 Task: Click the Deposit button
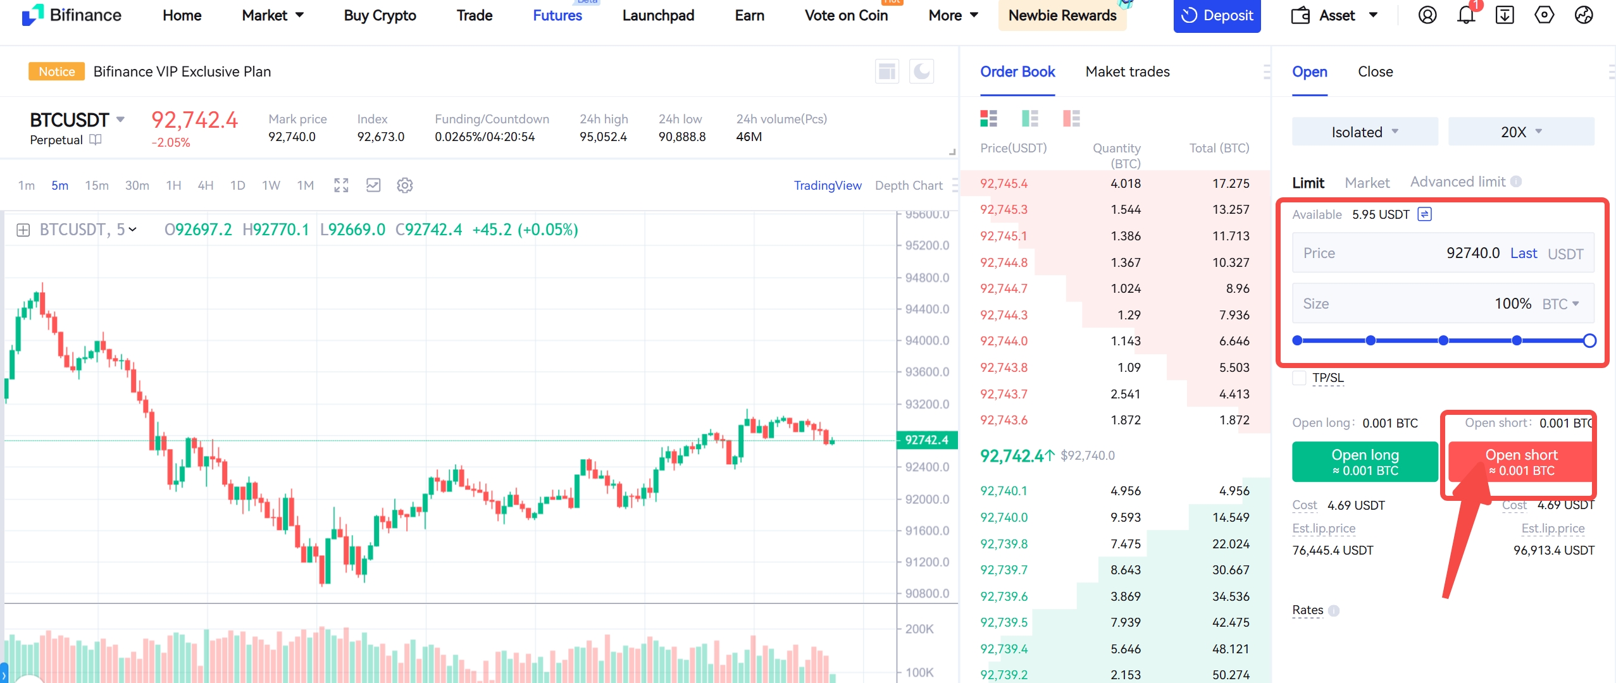click(x=1217, y=15)
